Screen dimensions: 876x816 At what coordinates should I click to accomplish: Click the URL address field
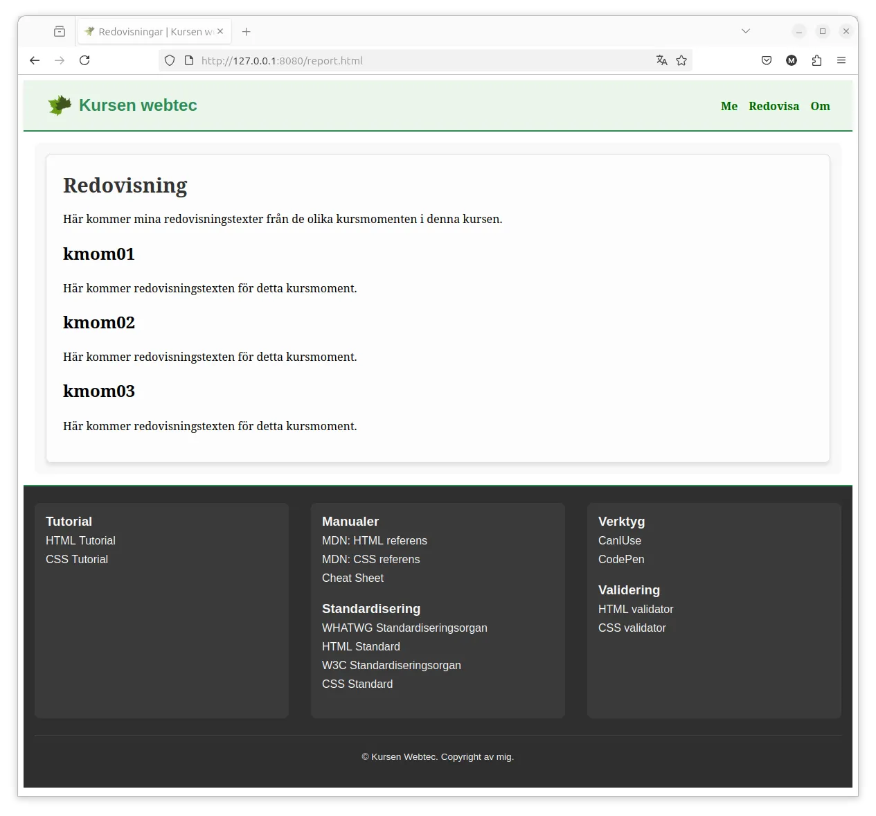[422, 60]
